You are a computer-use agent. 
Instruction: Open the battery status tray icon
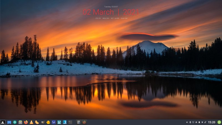pos(199,122)
